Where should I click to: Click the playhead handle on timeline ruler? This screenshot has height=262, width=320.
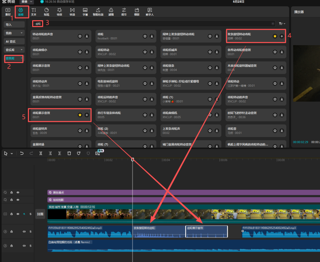132,159
